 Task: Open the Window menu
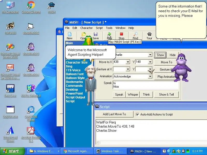click(x=120, y=28)
